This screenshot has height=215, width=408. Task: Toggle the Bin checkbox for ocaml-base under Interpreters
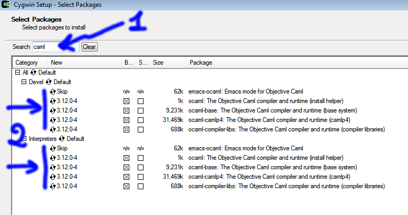tap(127, 167)
